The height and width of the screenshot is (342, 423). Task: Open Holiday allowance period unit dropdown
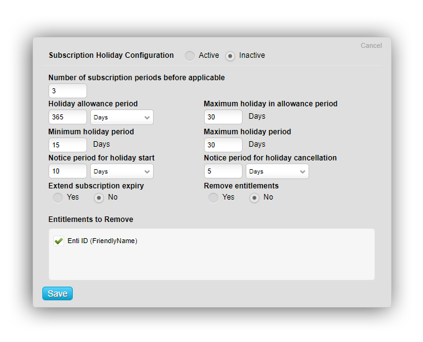[122, 118]
